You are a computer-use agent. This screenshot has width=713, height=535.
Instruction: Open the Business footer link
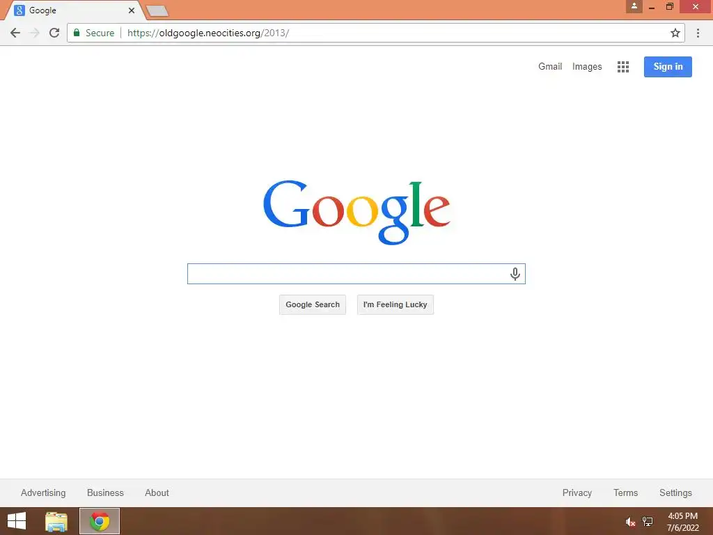[x=105, y=493]
